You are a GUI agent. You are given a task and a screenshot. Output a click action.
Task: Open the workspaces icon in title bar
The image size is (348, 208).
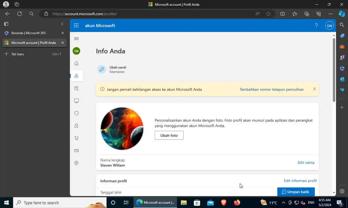point(17,4)
